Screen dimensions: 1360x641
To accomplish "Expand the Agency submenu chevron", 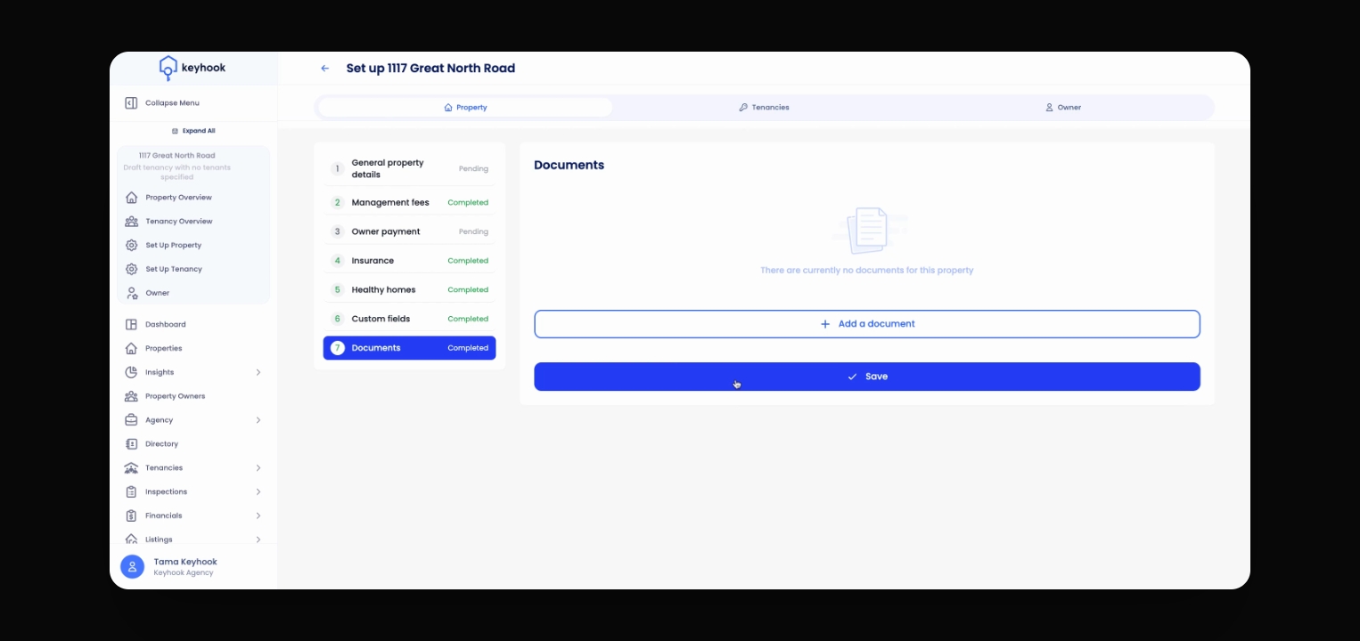I will 258,420.
